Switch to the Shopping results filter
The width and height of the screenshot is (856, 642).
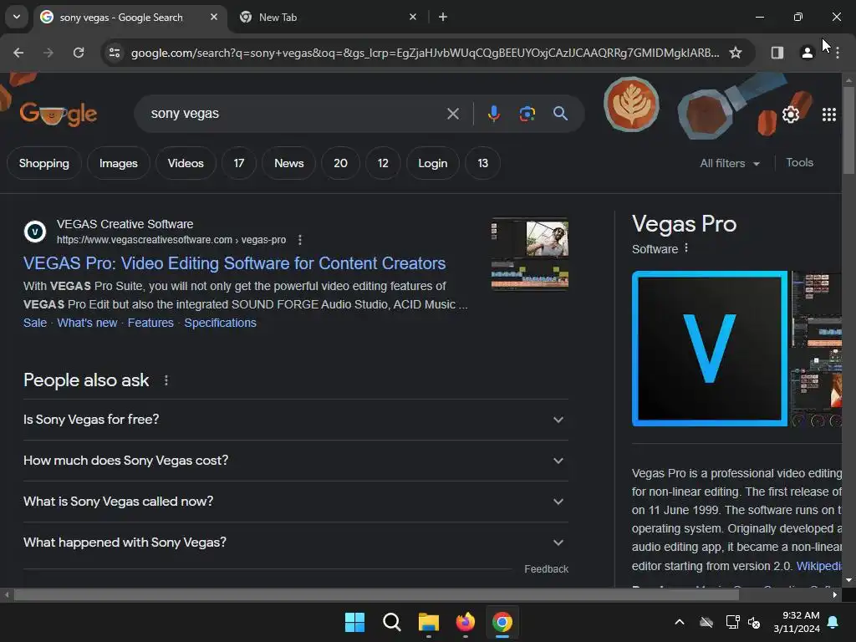click(x=44, y=163)
